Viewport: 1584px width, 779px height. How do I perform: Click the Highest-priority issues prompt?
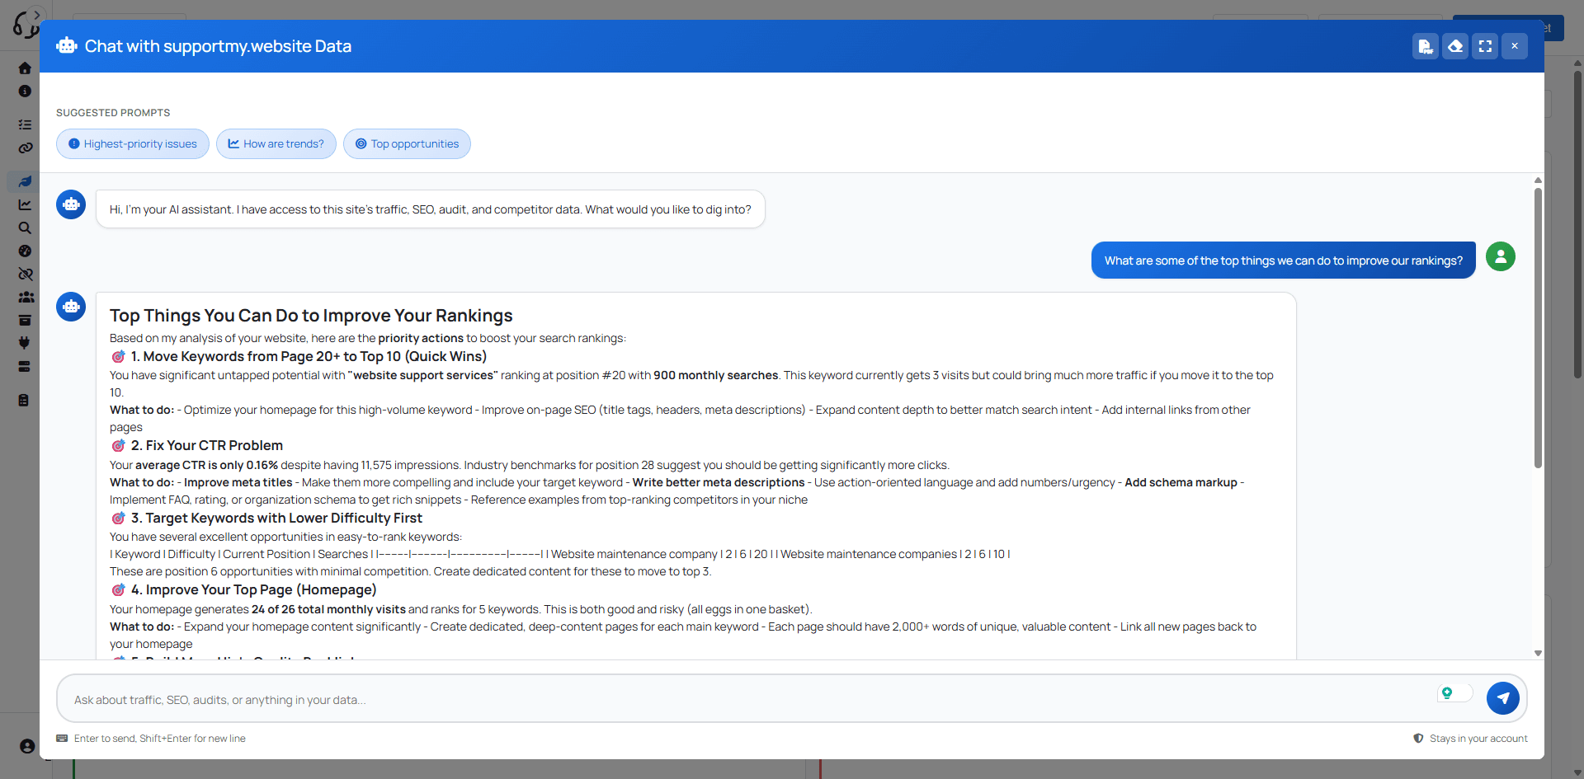[133, 143]
